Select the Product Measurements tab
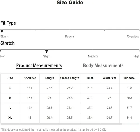 39,66
